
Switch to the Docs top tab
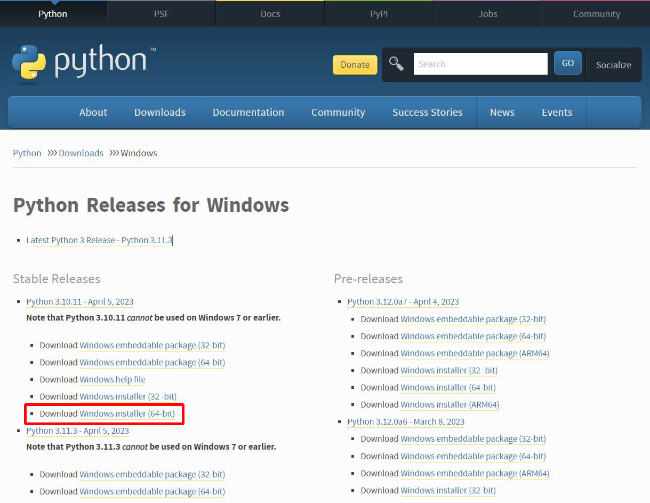(x=270, y=14)
